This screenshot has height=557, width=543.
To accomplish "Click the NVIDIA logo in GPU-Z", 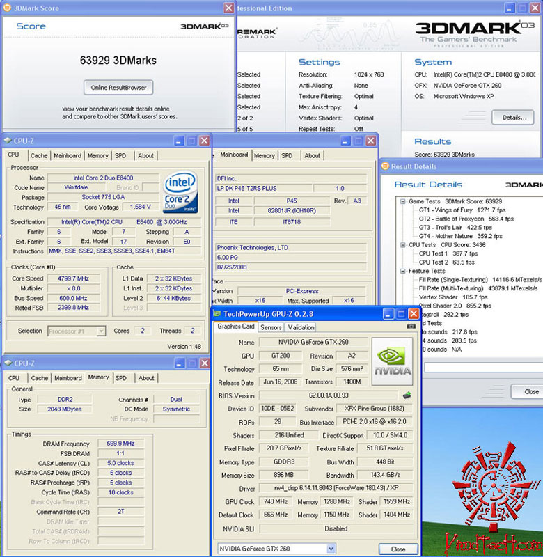I will click(x=392, y=361).
